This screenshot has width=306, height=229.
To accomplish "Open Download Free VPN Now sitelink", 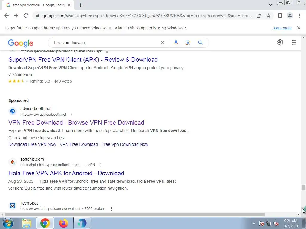I will coord(32,144).
